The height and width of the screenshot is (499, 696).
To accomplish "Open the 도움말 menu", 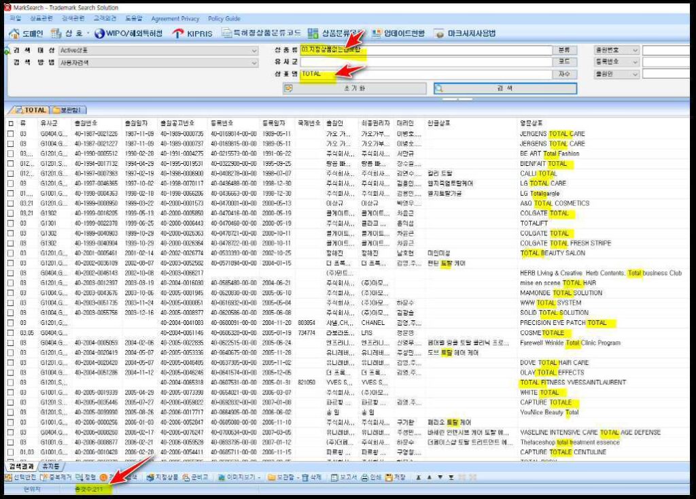I will coord(134,18).
